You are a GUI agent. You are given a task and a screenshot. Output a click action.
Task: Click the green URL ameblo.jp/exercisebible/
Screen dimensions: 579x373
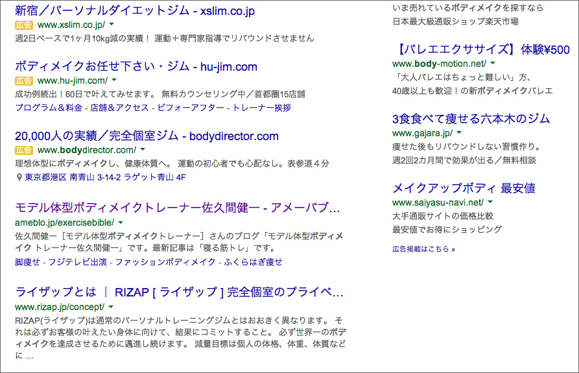pos(65,223)
